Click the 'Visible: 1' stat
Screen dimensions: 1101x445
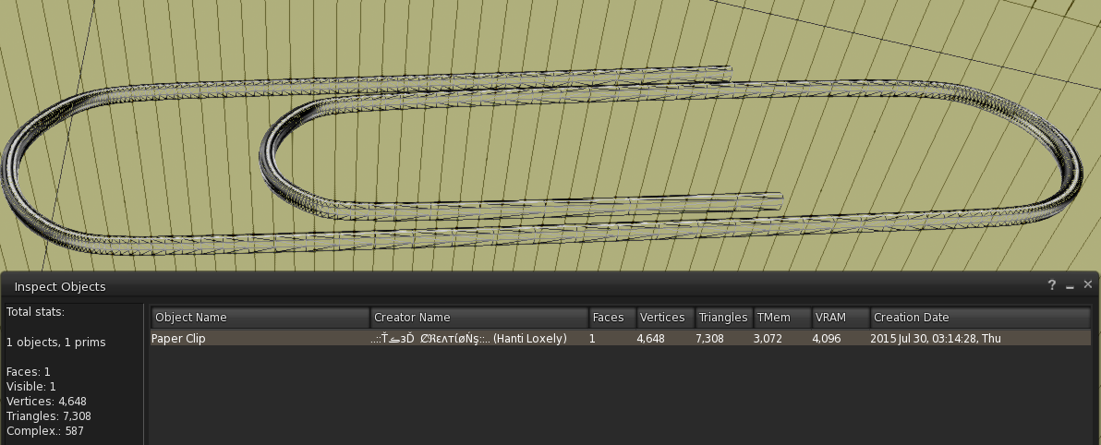click(x=30, y=387)
